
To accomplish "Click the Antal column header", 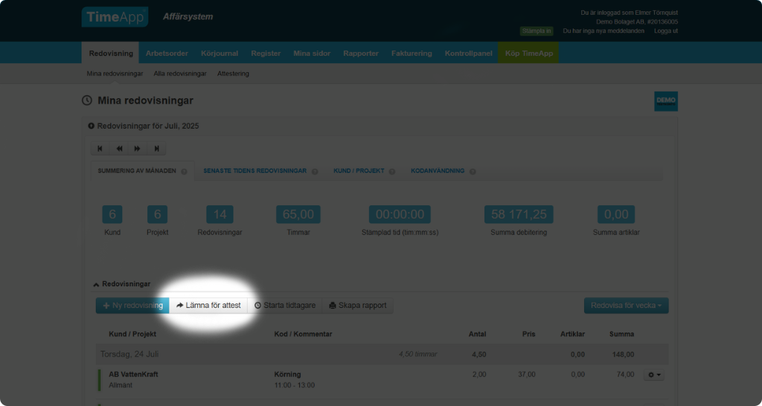I will (x=477, y=334).
